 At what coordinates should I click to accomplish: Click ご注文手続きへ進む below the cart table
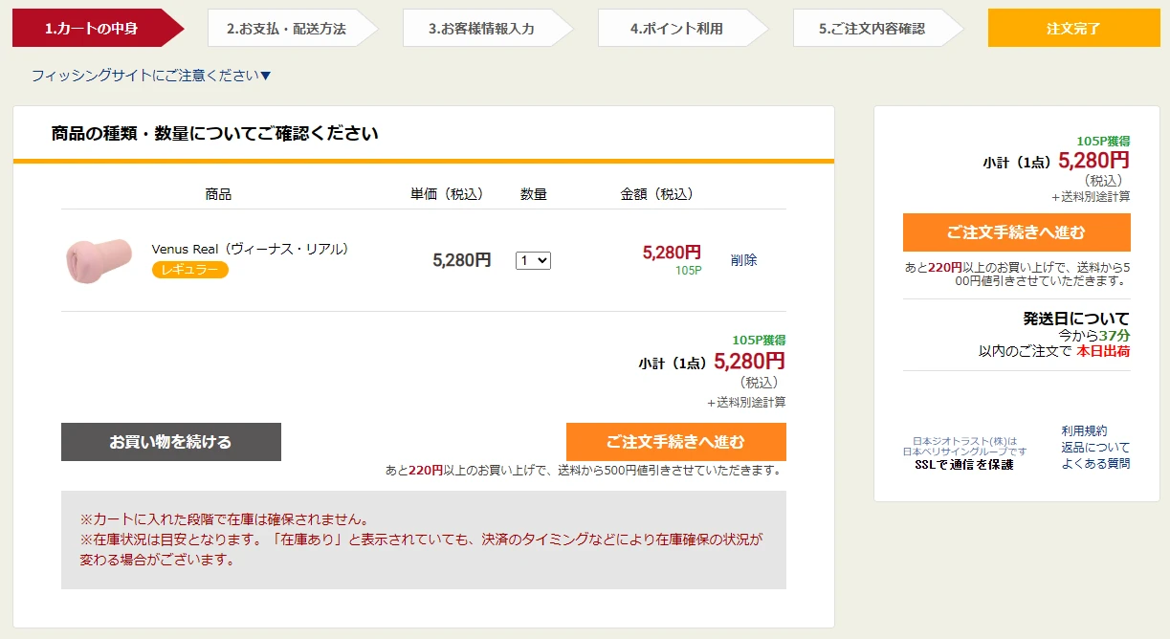(675, 442)
